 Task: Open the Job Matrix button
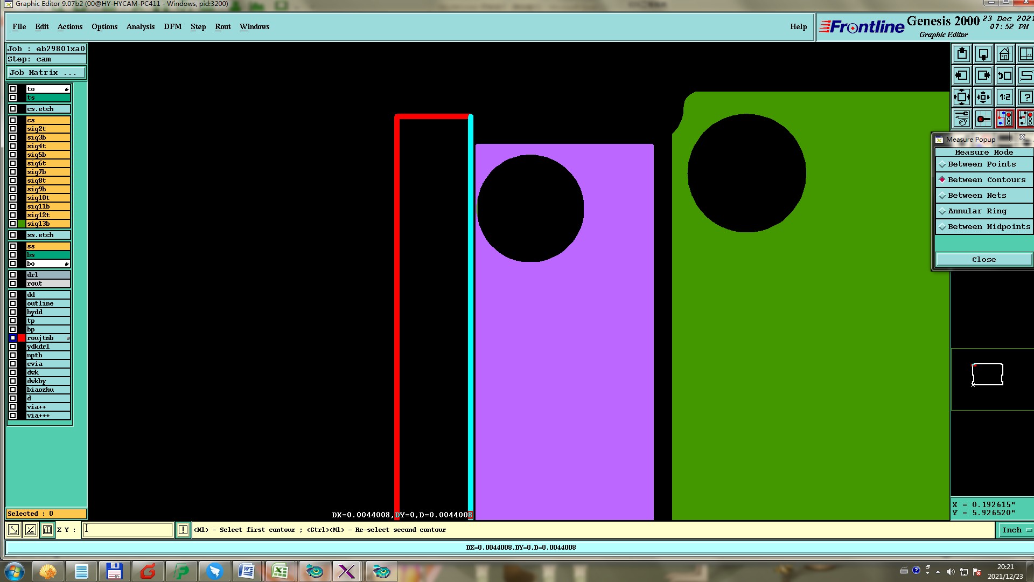point(45,73)
